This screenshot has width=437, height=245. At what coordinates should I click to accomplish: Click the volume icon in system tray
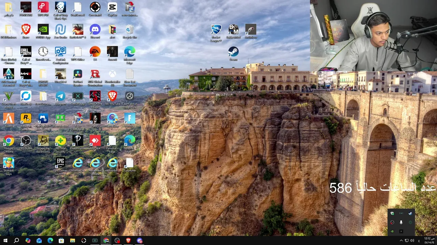click(x=412, y=241)
